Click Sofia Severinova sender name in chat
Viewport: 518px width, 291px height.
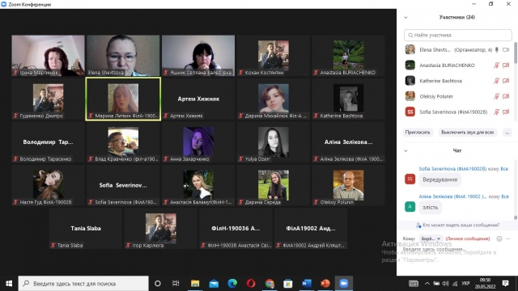pyautogui.click(x=452, y=169)
